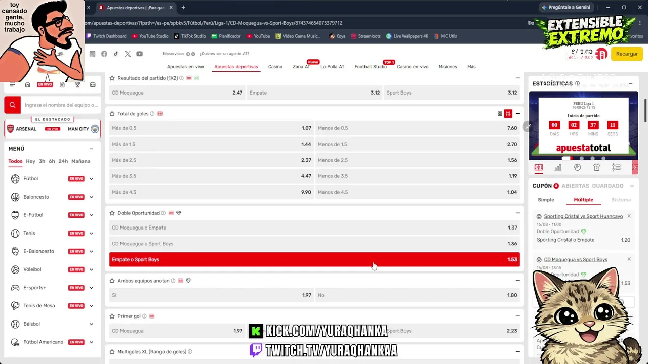Select No for Ambos equipos anotan
648x364 pixels.
(x=418, y=295)
